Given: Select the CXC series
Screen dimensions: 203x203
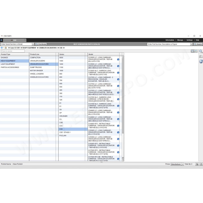Looking at the screenshot, I should [73, 126].
